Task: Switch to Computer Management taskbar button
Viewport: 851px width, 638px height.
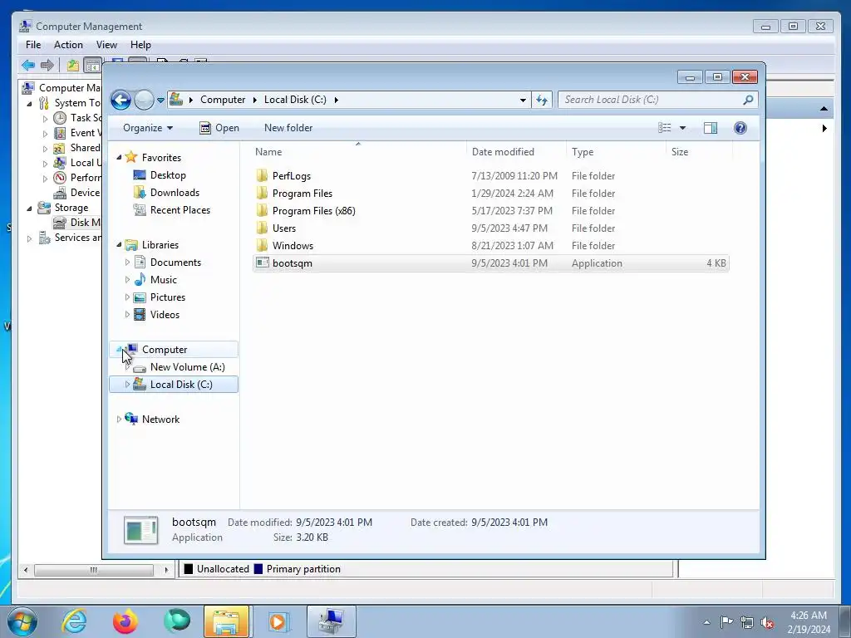Action: (x=331, y=621)
